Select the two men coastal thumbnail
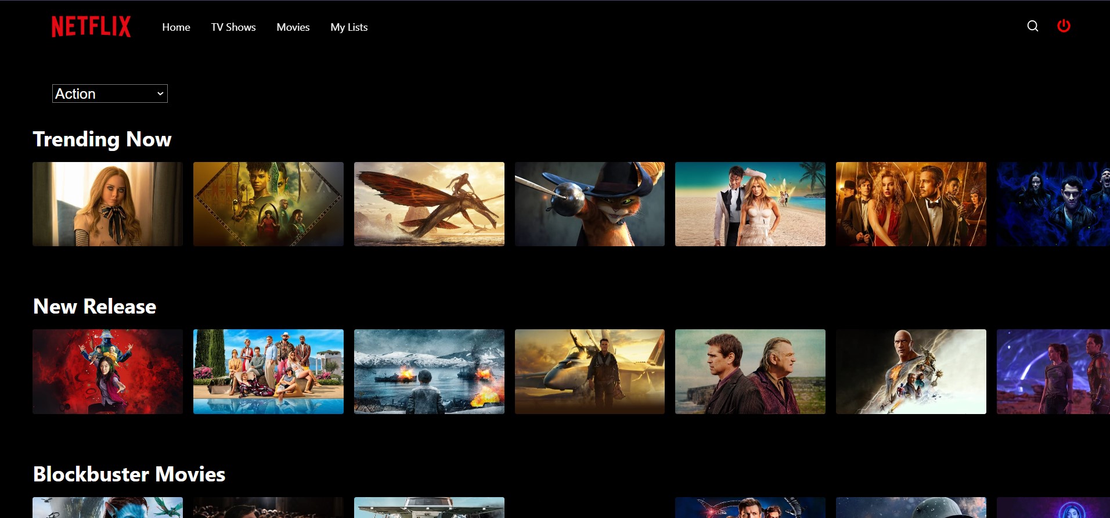This screenshot has height=518, width=1110. pyautogui.click(x=750, y=372)
